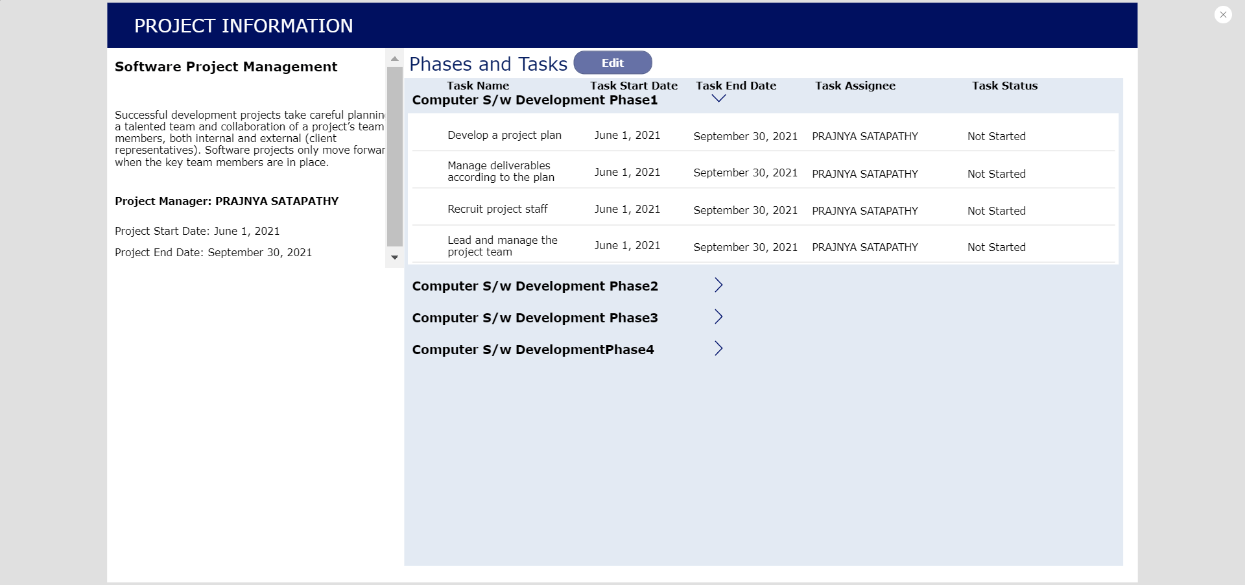Screen dimensions: 1245x585
Task: Click the right-arrow chevron beside Phase2
Action: click(718, 285)
